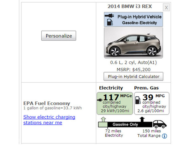Click the green 117 MPGe electricity box
193x145 pixels.
coord(114,103)
